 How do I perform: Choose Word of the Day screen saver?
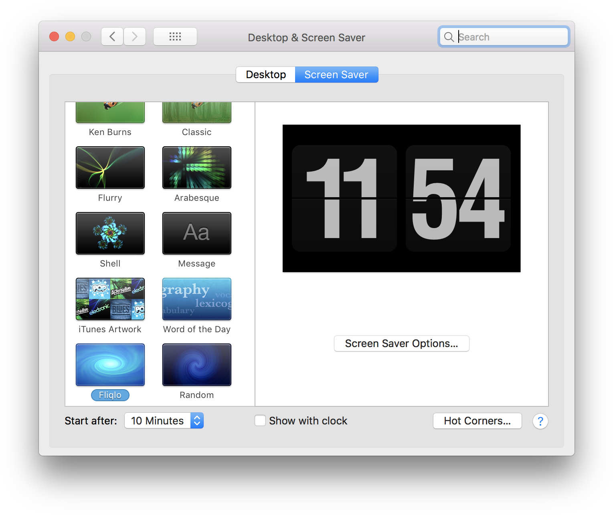point(196,299)
